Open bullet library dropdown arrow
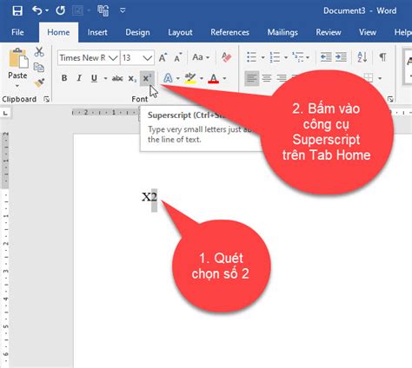Screen dimensions: 412x368 [262, 57]
